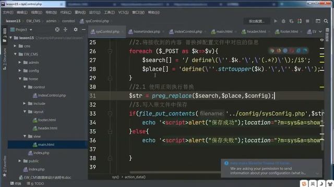Run with coverage icon in the toolbar
The image size is (334, 187).
tap(291, 21)
